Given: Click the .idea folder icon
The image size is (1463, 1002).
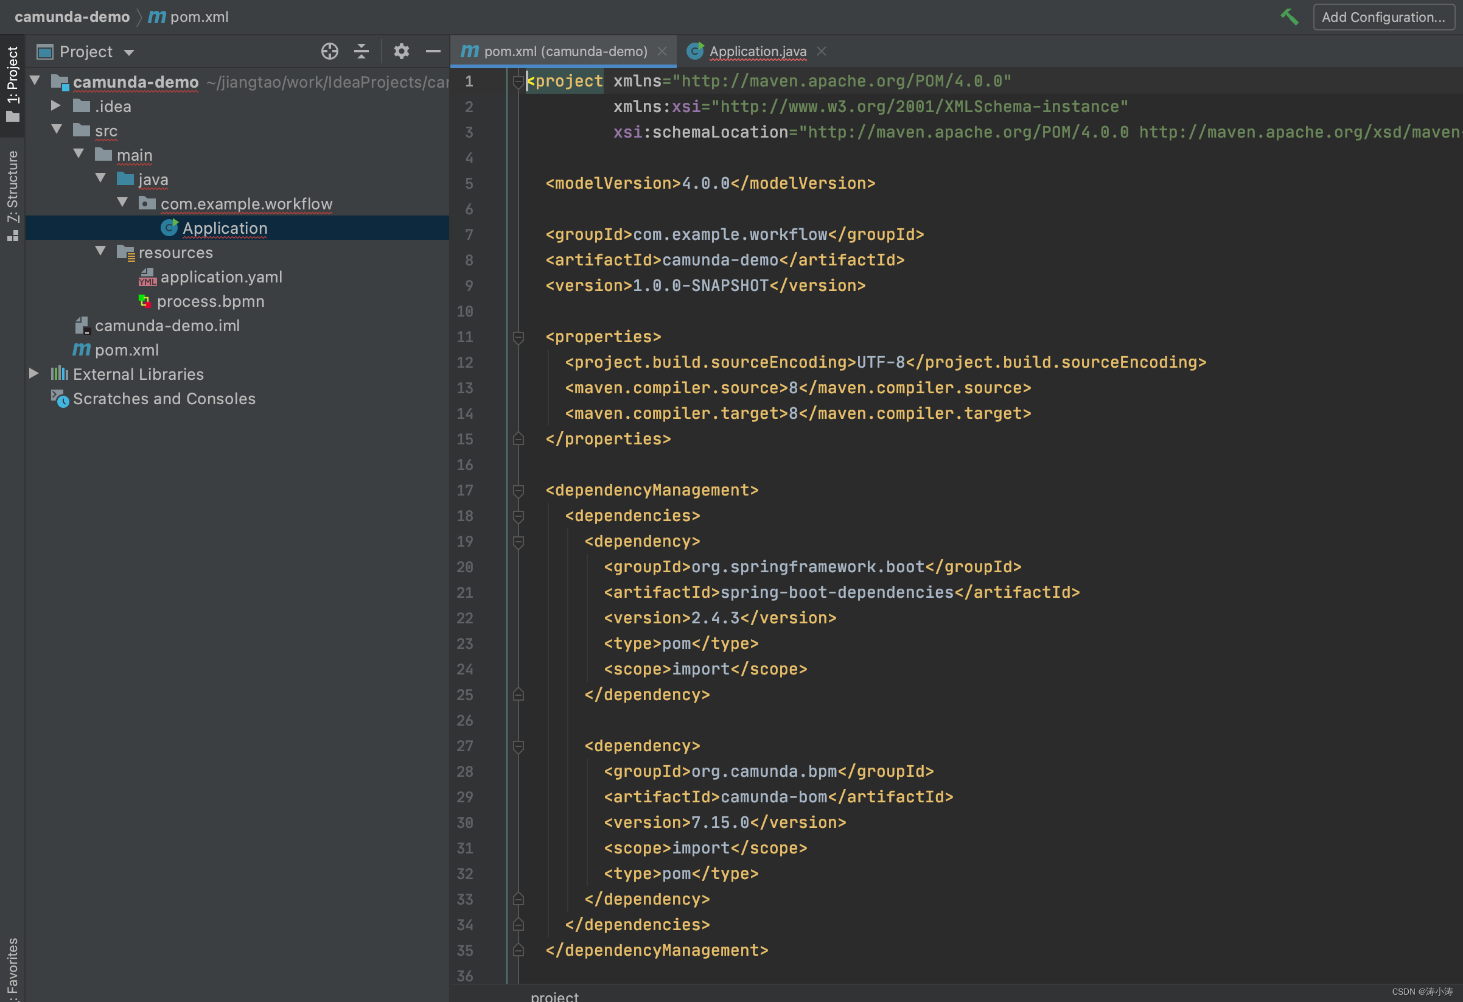Looking at the screenshot, I should pos(81,105).
